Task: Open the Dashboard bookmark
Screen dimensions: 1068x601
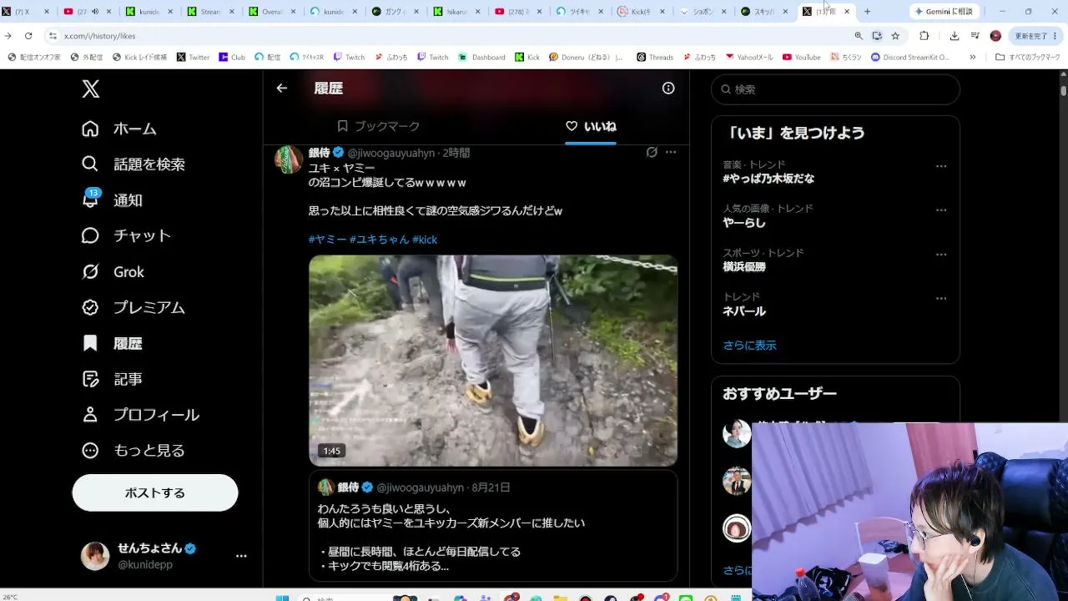Action: (x=482, y=58)
